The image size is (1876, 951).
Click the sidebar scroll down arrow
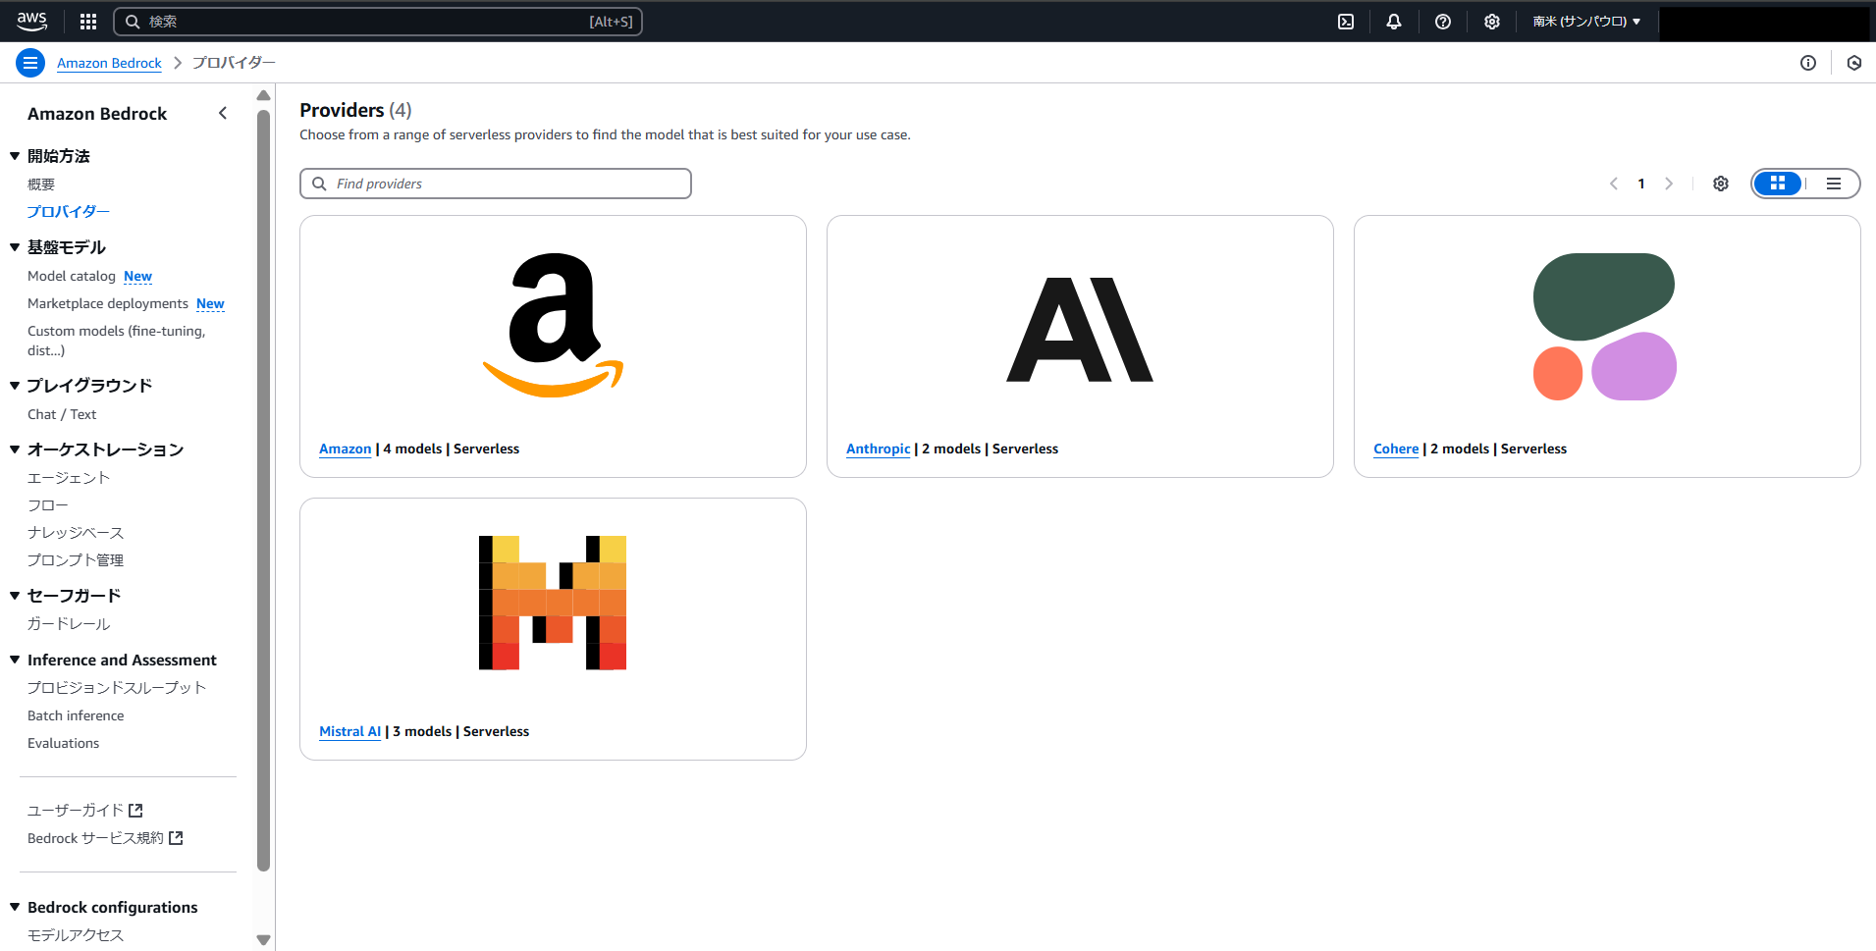263,940
